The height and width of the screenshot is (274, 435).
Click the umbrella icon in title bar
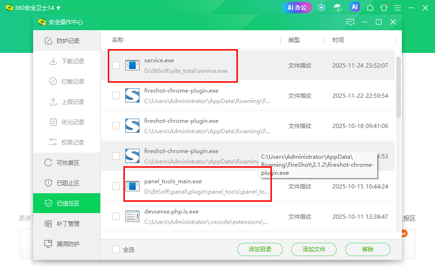337,8
